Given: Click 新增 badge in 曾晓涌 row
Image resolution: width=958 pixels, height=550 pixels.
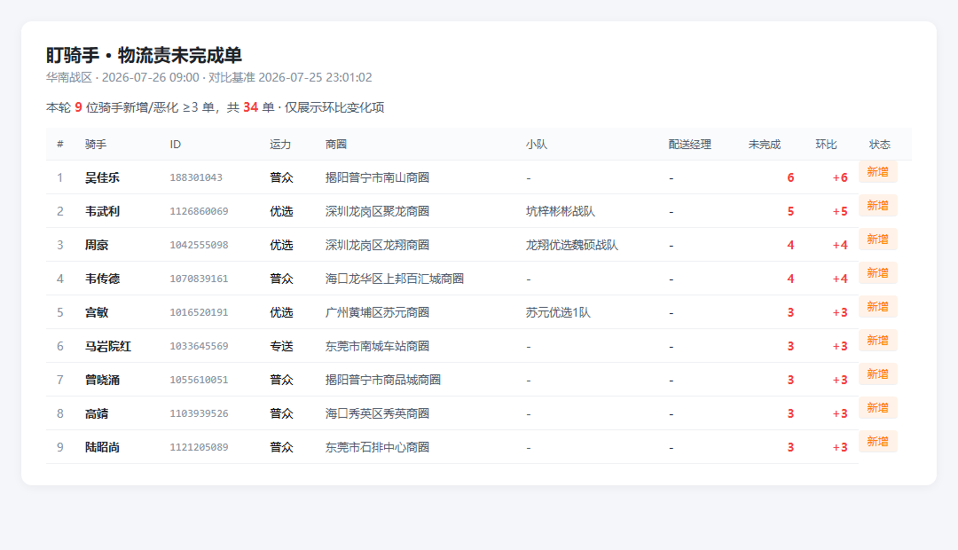Looking at the screenshot, I should (877, 373).
